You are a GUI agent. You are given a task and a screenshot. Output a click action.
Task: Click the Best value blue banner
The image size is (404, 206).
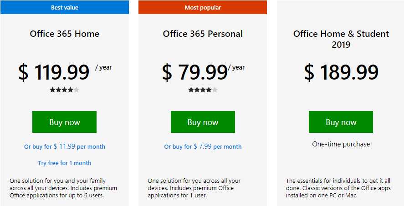[65, 7]
